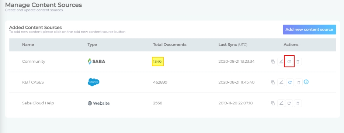The width and height of the screenshot is (344, 133).
Task: Click the Website globe icon
Action: (x=90, y=103)
